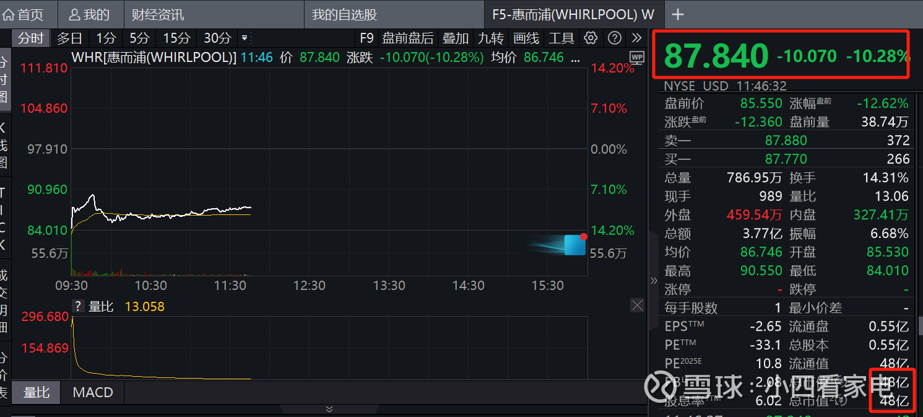
Task: Close the 量比 indicator panel
Action: click(637, 305)
